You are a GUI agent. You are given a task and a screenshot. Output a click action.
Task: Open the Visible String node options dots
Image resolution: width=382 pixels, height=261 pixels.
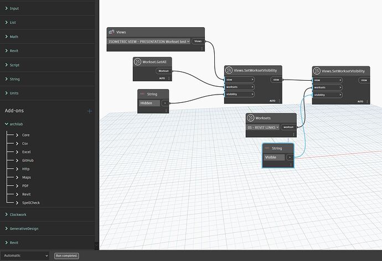coord(291,165)
